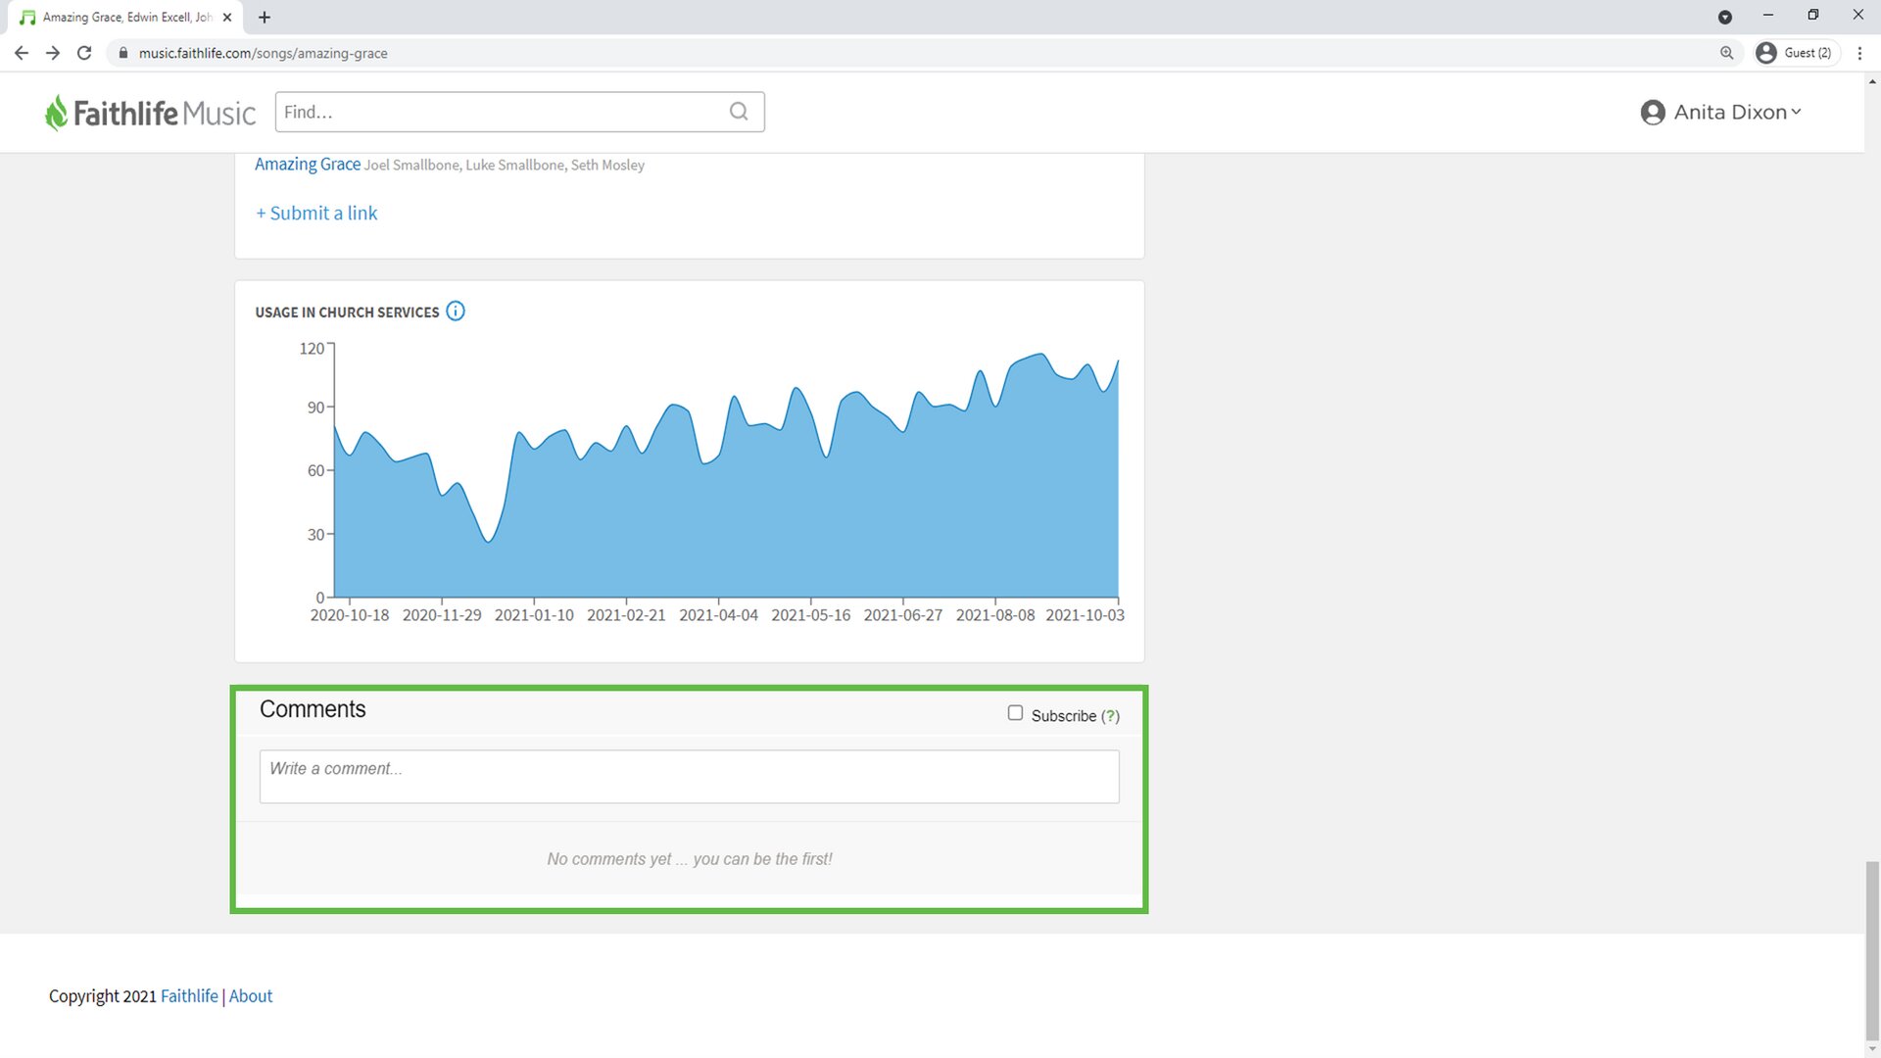The height and width of the screenshot is (1058, 1881).
Task: Open the Faithlife footer link
Action: 189,996
